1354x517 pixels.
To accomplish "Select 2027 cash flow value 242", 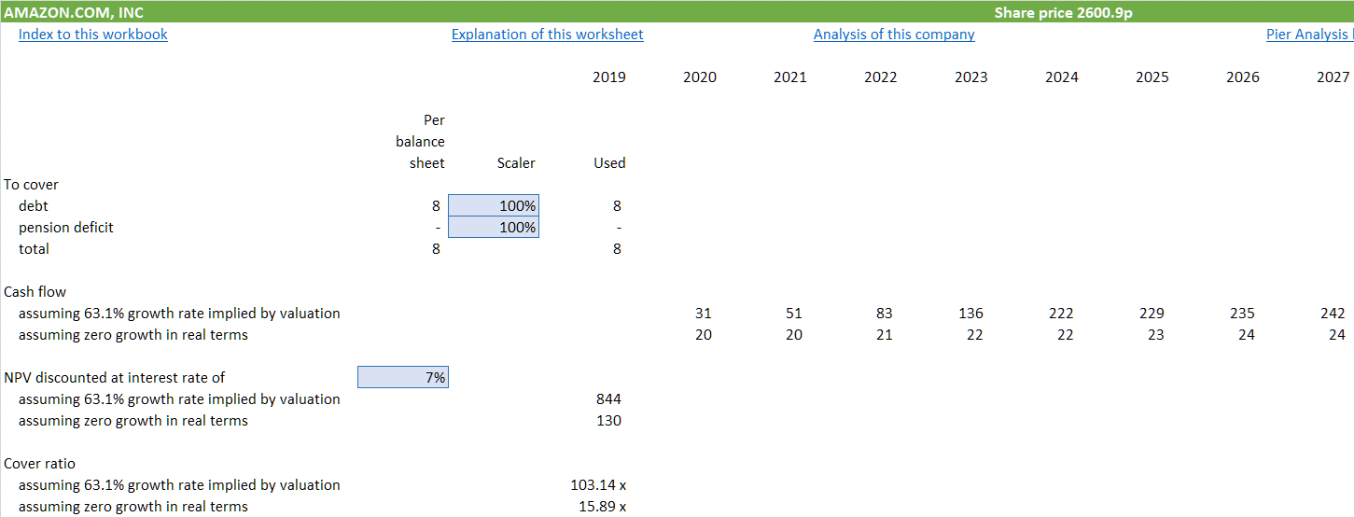I will 1333,313.
